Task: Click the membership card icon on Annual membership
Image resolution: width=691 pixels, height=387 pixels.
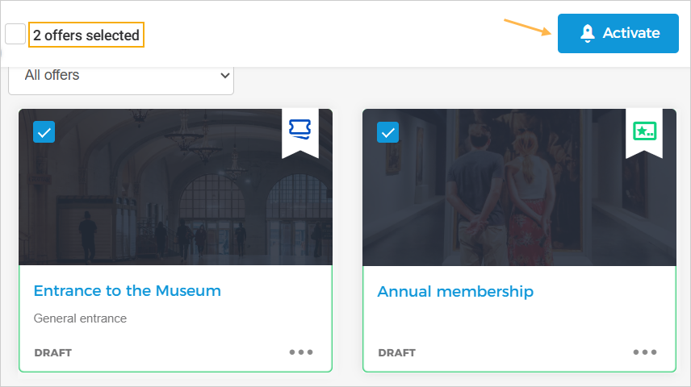Action: coord(644,131)
